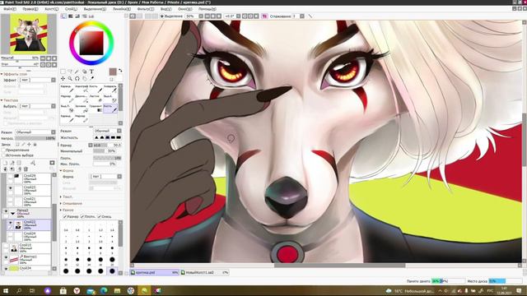Screen dimensions: 527x296
Task: Choose the Заливка bucket tool
Action: (82, 108)
